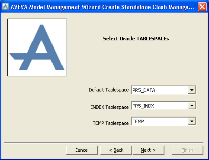209x160 pixels.
Task: Click the PR5_DATA value field
Action: (160, 90)
